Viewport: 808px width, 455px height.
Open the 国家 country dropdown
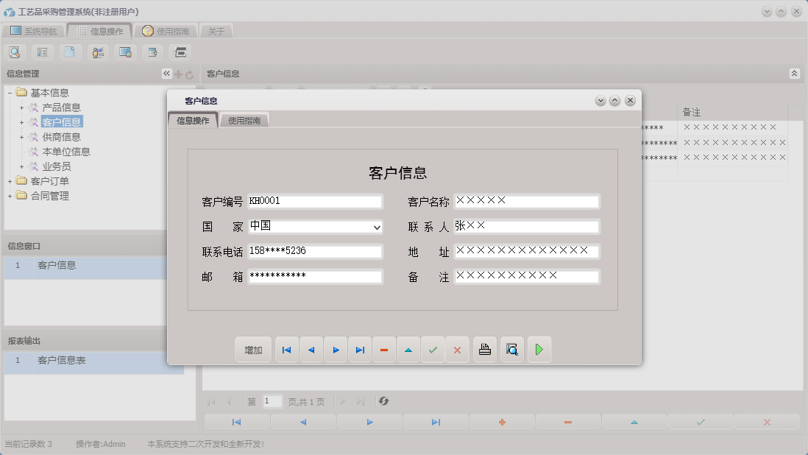click(378, 227)
